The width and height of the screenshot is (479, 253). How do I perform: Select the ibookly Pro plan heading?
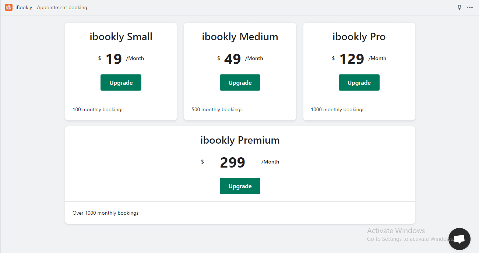359,37
